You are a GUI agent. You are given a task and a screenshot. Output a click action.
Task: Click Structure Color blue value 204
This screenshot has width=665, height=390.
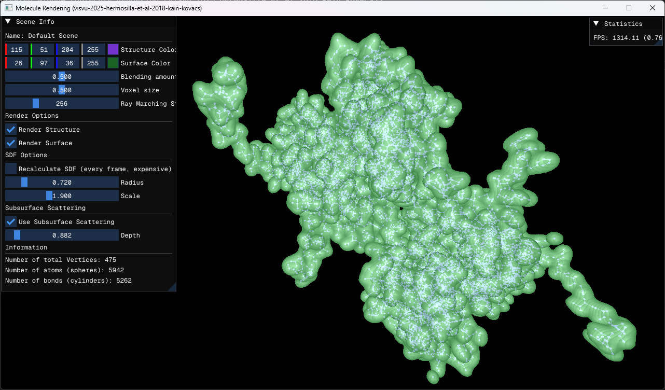[x=67, y=50]
